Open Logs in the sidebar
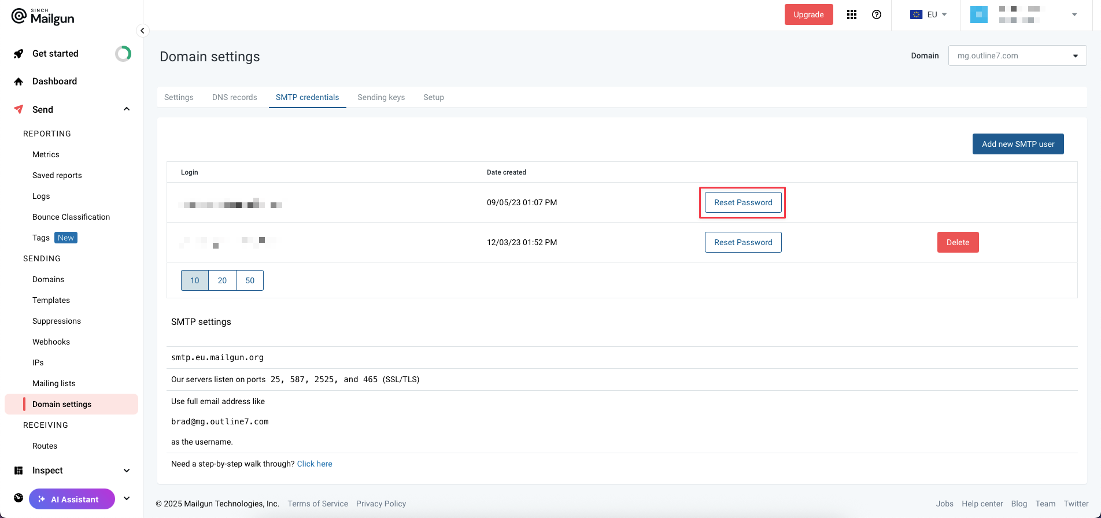This screenshot has width=1101, height=518. point(41,196)
